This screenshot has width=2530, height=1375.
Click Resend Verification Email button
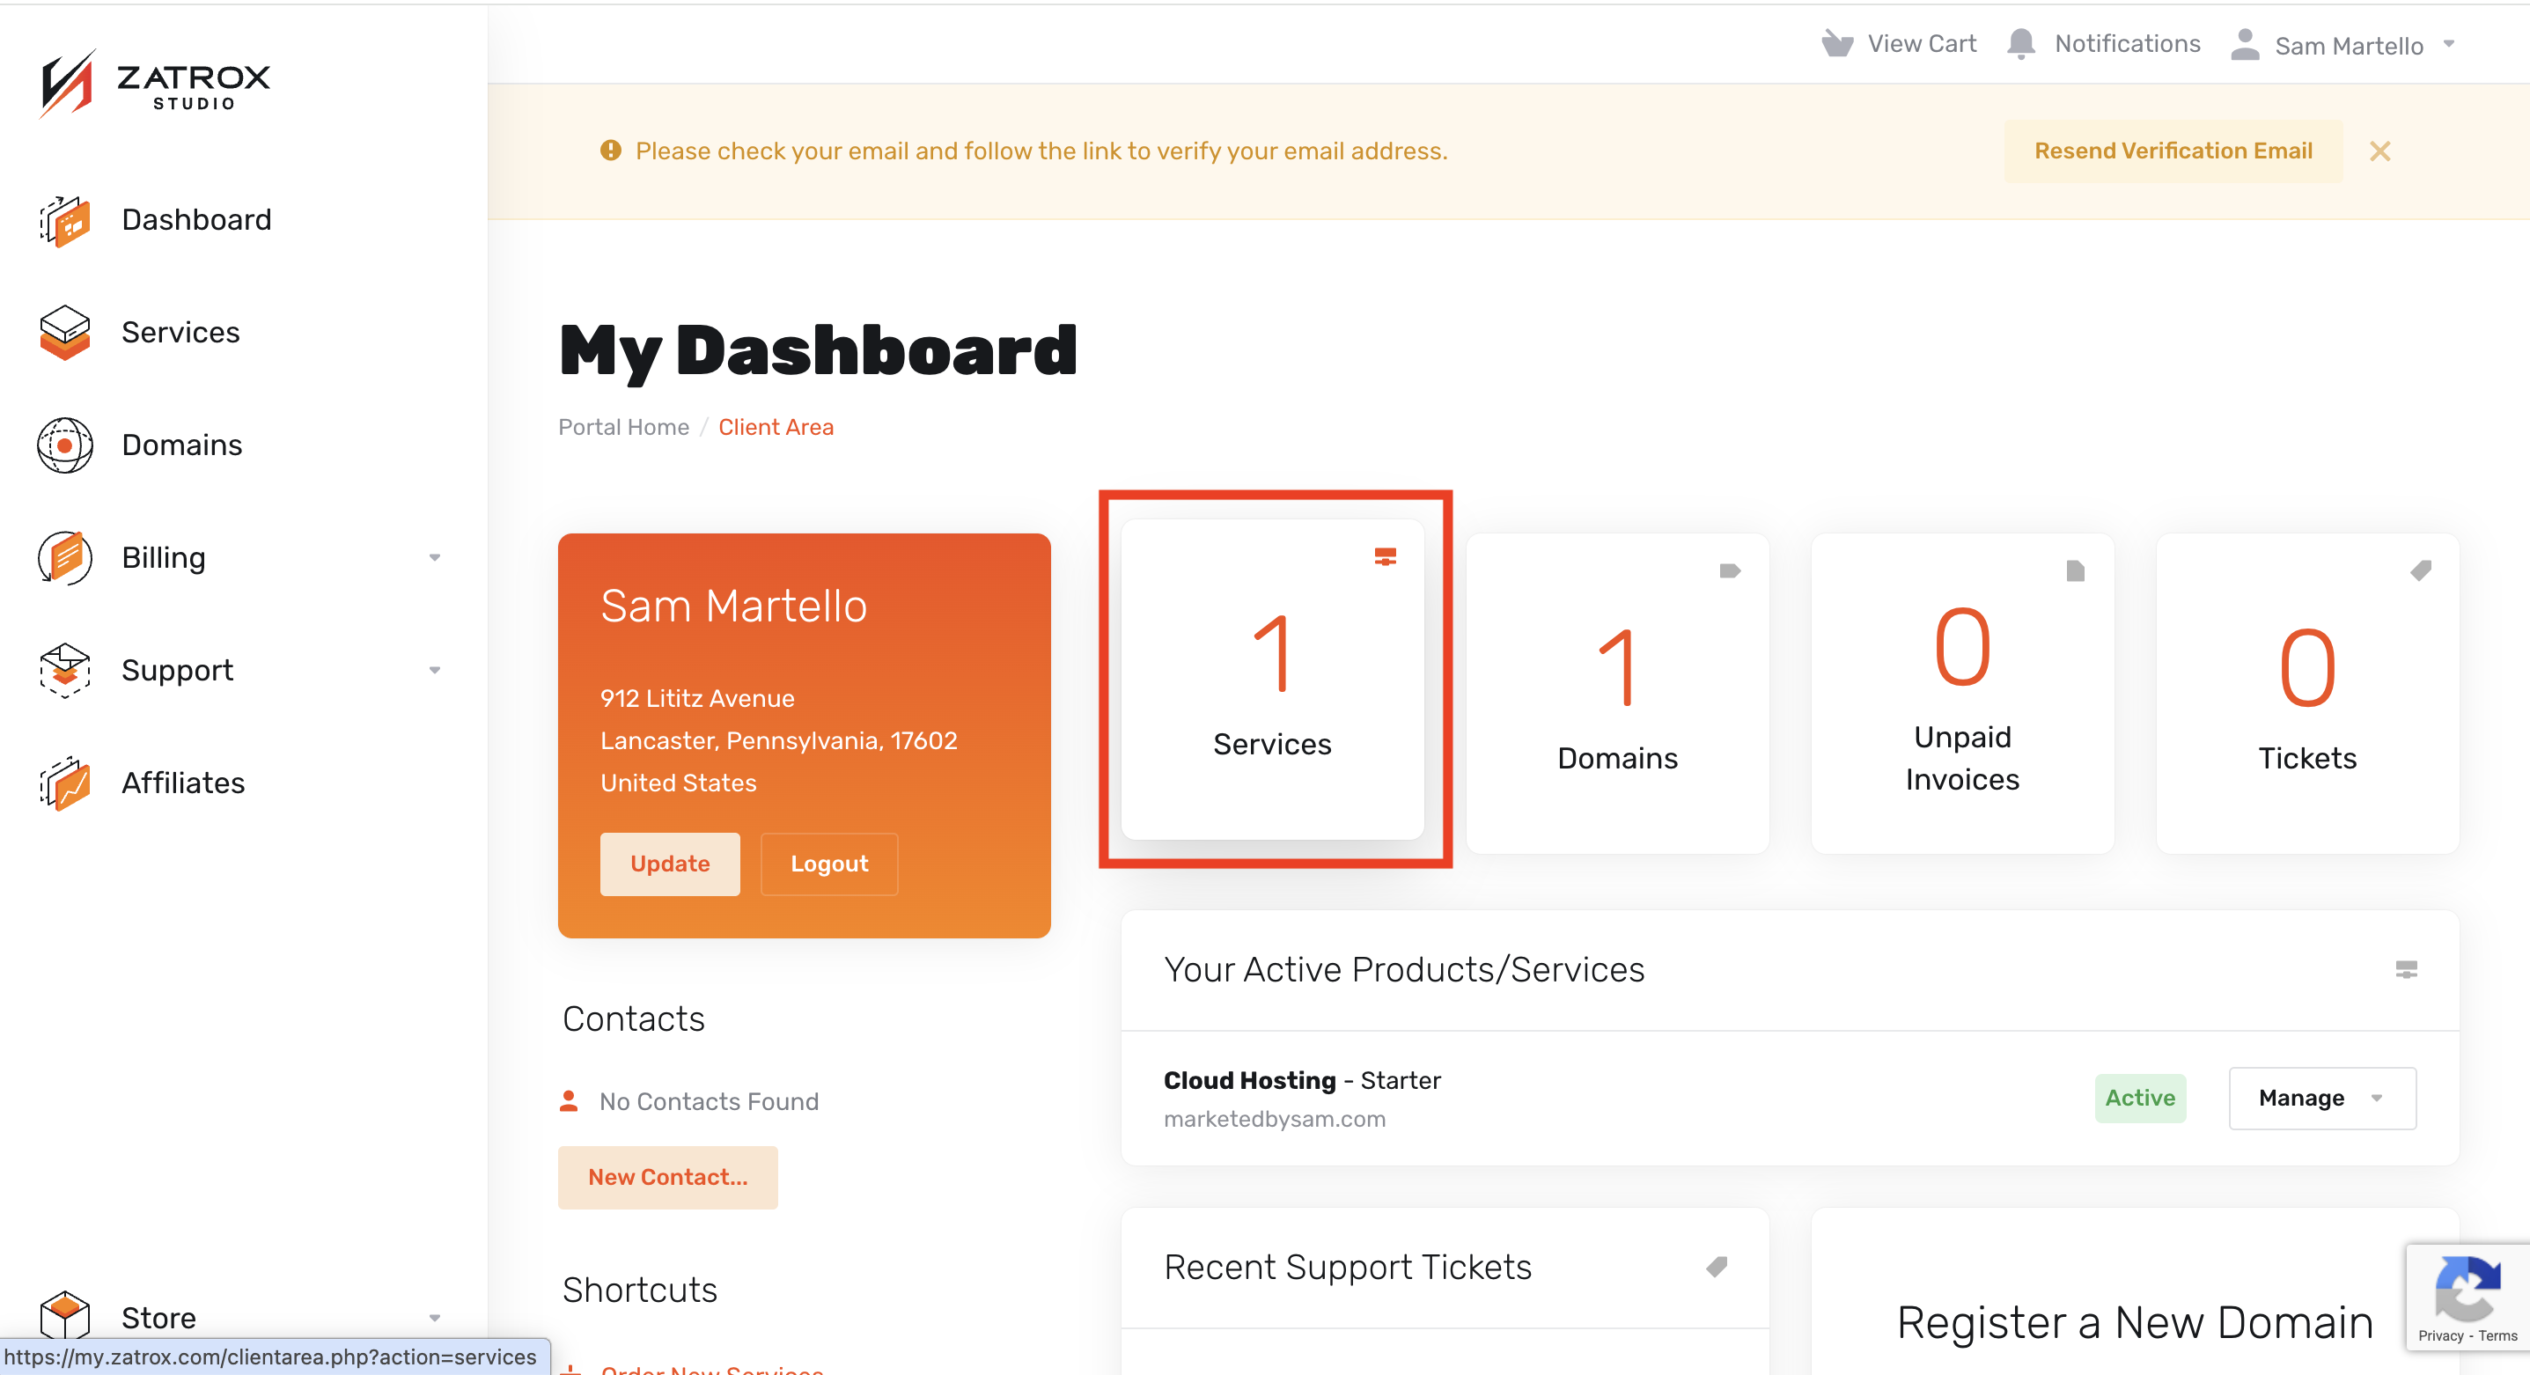click(x=2173, y=151)
